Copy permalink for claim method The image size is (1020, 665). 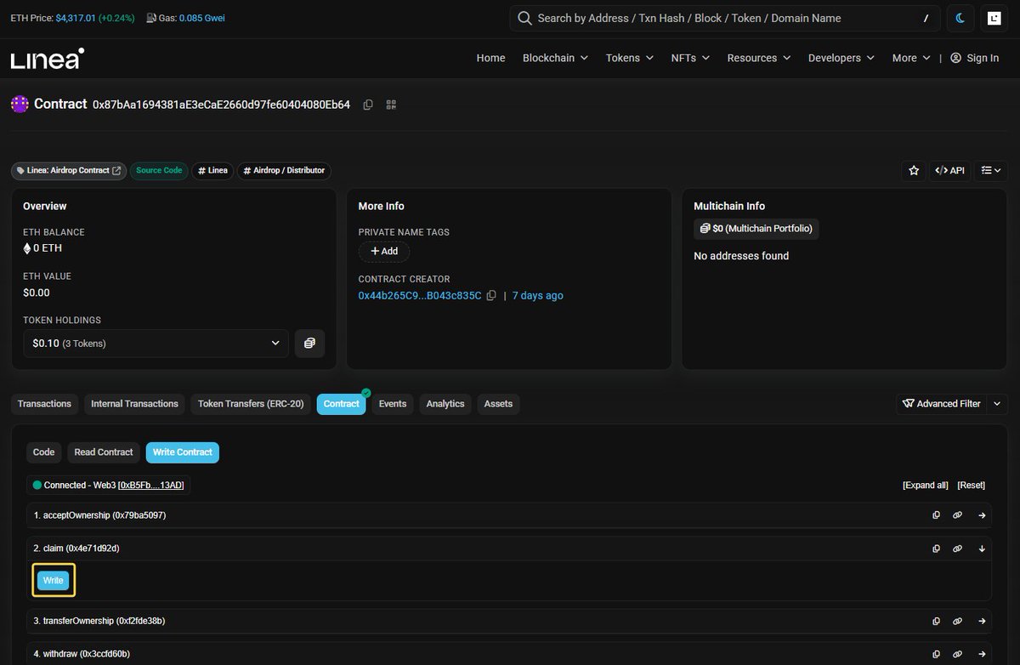pos(957,548)
